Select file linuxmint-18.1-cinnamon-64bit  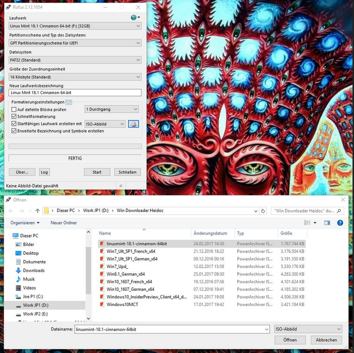click(202, 243)
